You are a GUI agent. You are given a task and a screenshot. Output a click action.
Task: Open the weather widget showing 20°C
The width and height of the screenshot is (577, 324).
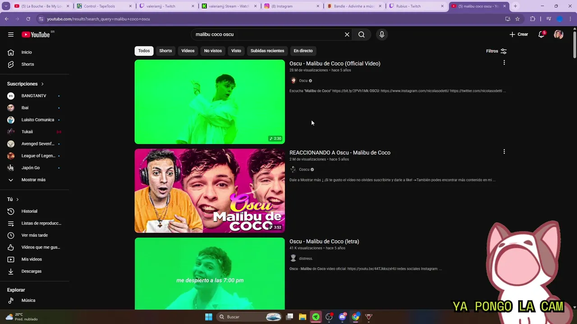(22, 317)
